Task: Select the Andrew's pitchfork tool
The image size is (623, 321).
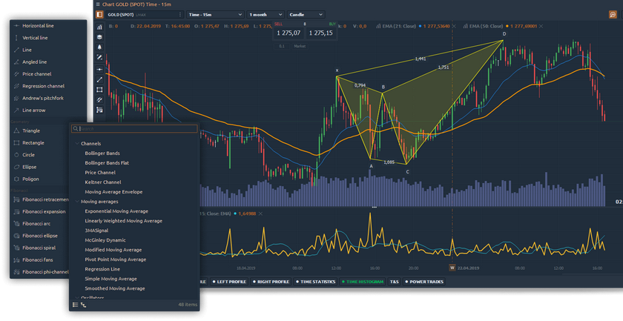Action: [x=43, y=98]
